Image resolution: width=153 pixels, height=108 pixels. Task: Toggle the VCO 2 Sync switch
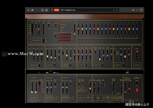70,84
